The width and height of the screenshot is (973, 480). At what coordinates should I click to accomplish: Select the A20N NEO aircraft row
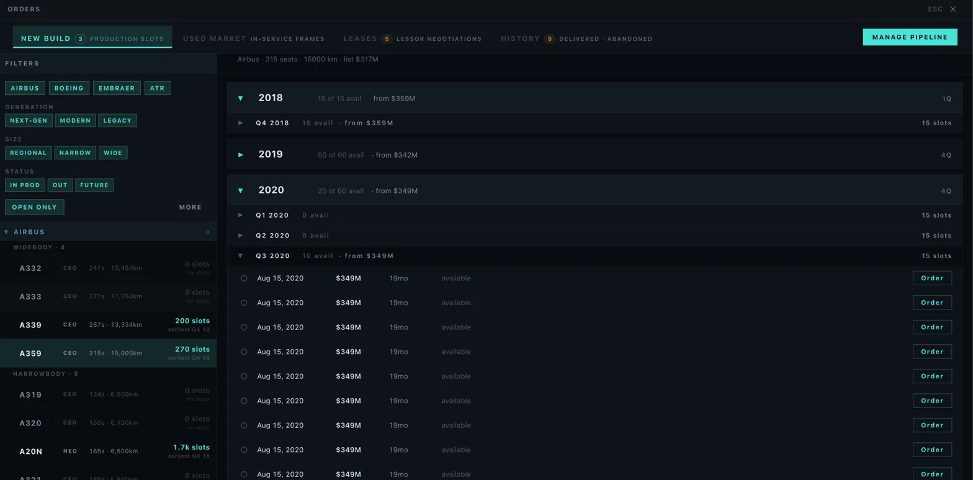point(108,451)
